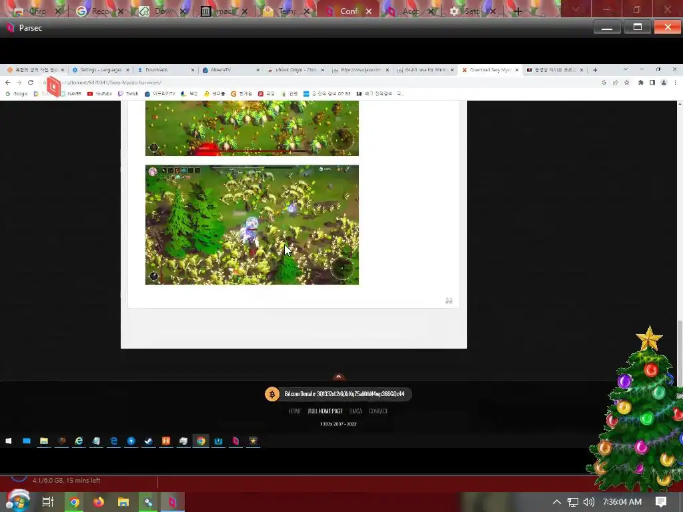The image size is (683, 512).
Task: Open new tab in remote Chrome
Action: pyautogui.click(x=595, y=69)
